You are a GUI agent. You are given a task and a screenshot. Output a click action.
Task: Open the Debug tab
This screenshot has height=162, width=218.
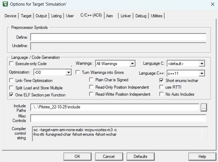tap(141, 16)
